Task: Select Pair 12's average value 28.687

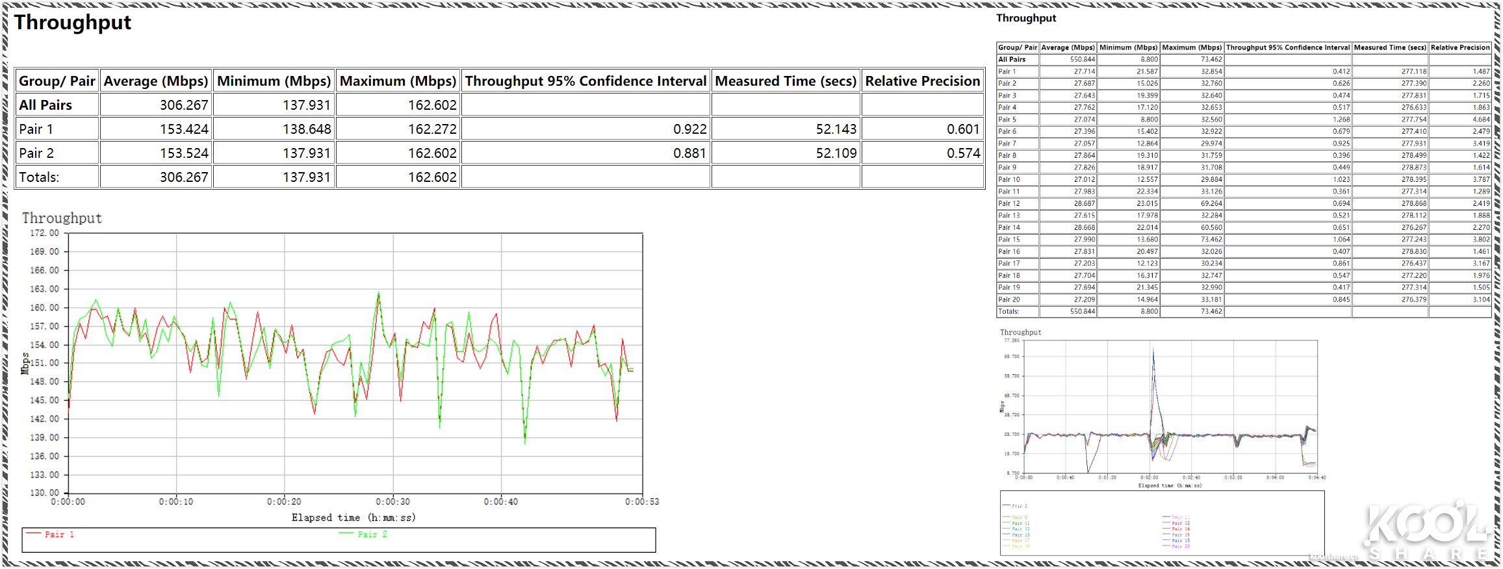Action: (x=1085, y=204)
